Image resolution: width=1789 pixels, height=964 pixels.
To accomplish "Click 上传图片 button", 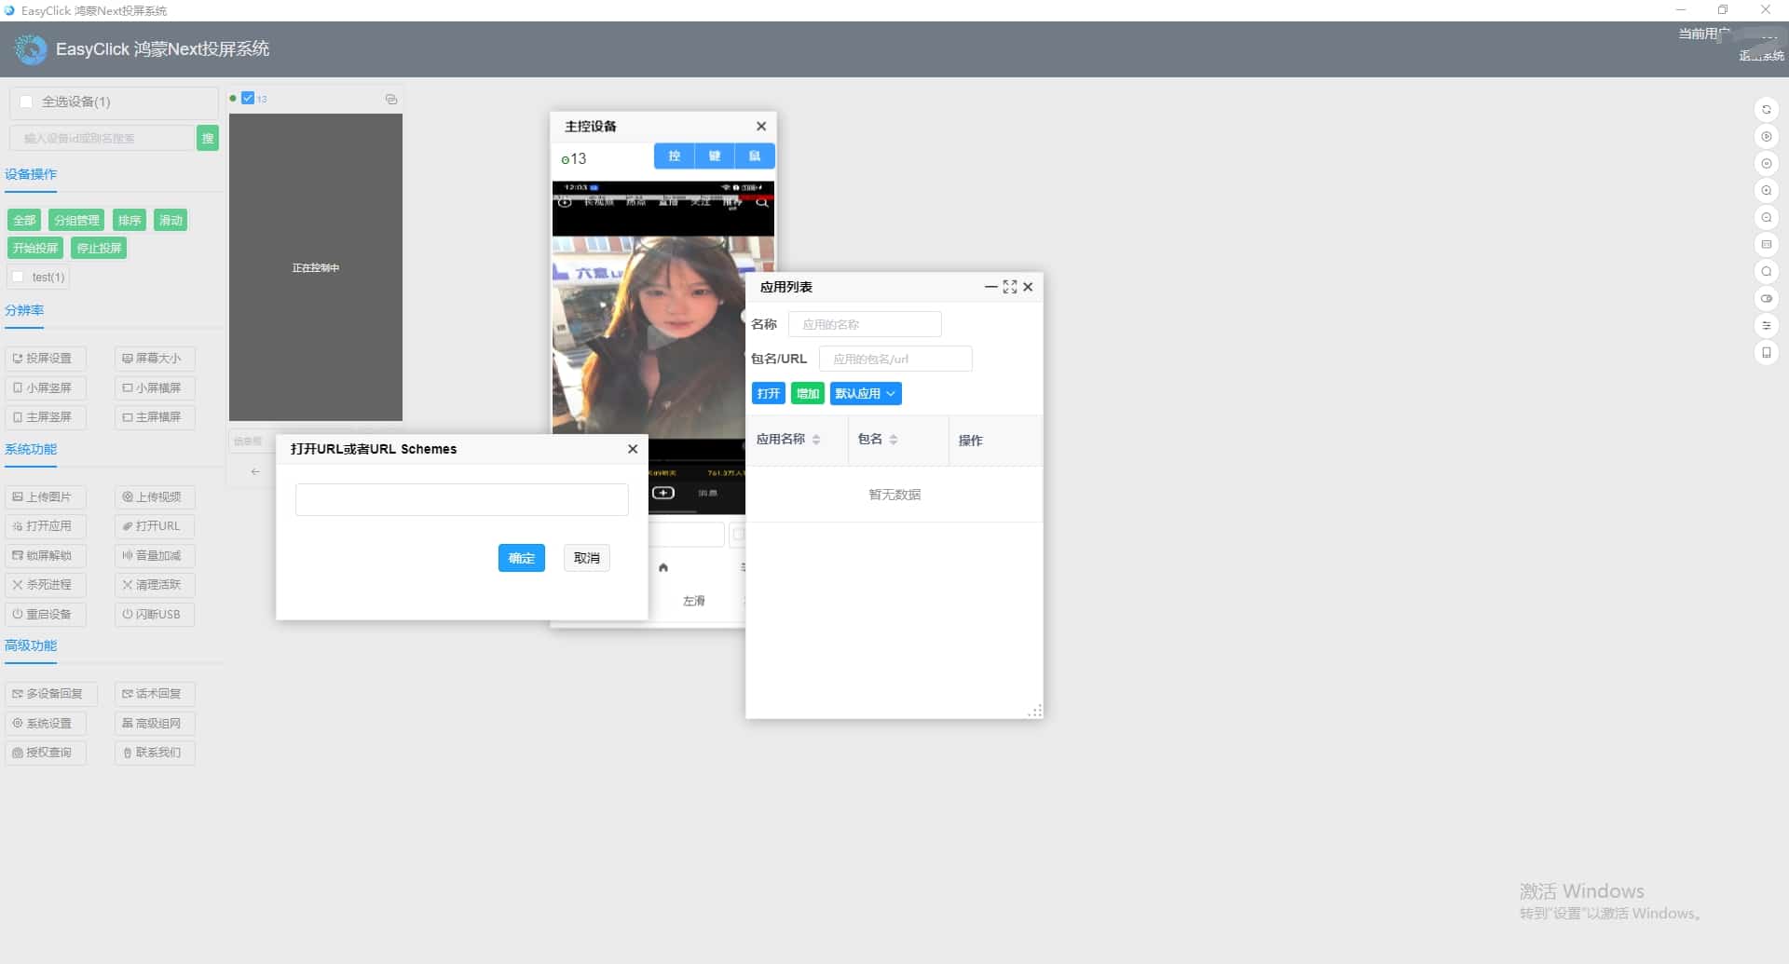I will [45, 497].
